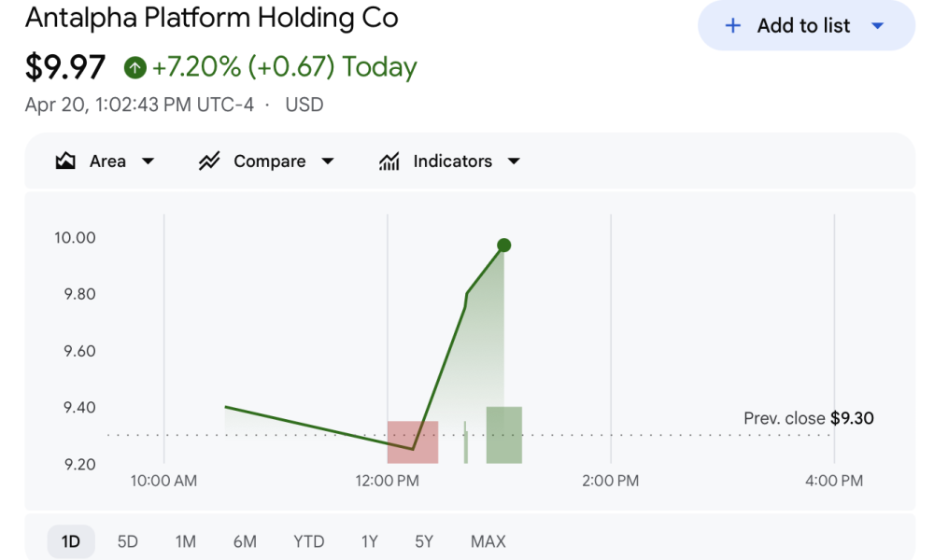Click the Area chart type icon
Screen dimensions: 934x560
point(64,161)
